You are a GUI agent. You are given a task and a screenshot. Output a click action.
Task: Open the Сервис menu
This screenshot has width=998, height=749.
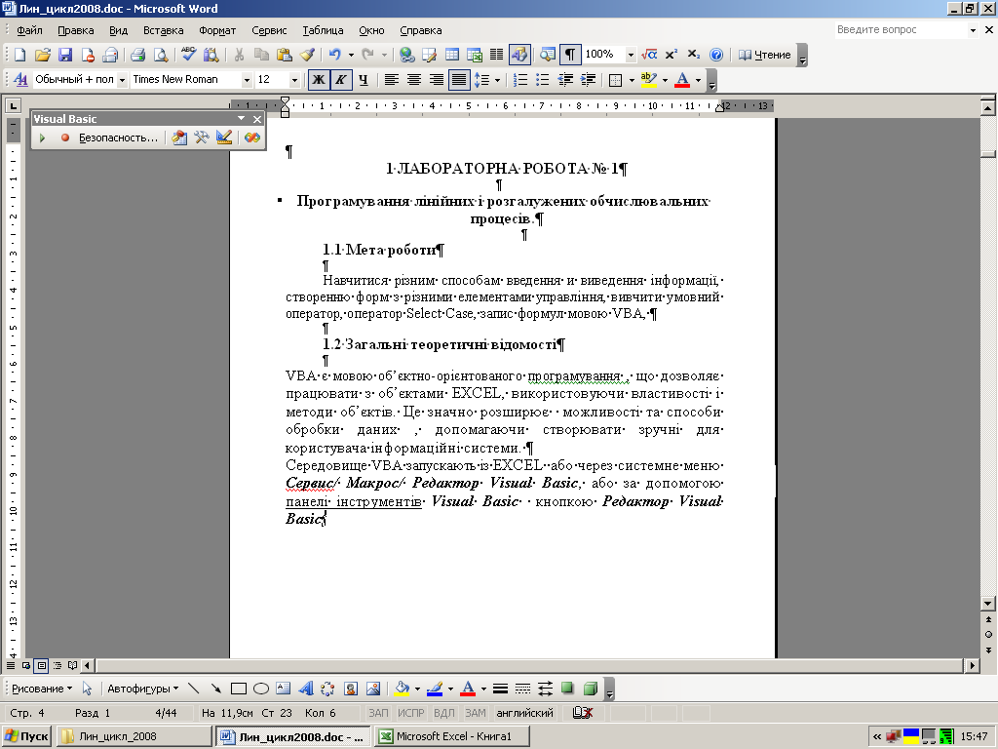pyautogui.click(x=269, y=30)
